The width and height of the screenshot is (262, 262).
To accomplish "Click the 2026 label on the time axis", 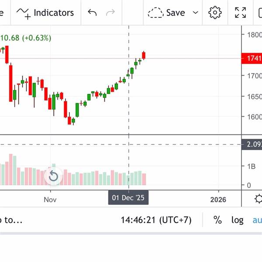I will click(x=218, y=200).
